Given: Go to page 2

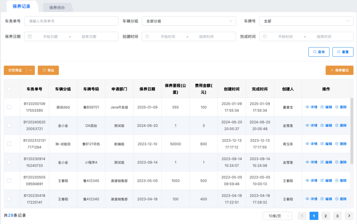Looking at the screenshot, I should coord(326,216).
